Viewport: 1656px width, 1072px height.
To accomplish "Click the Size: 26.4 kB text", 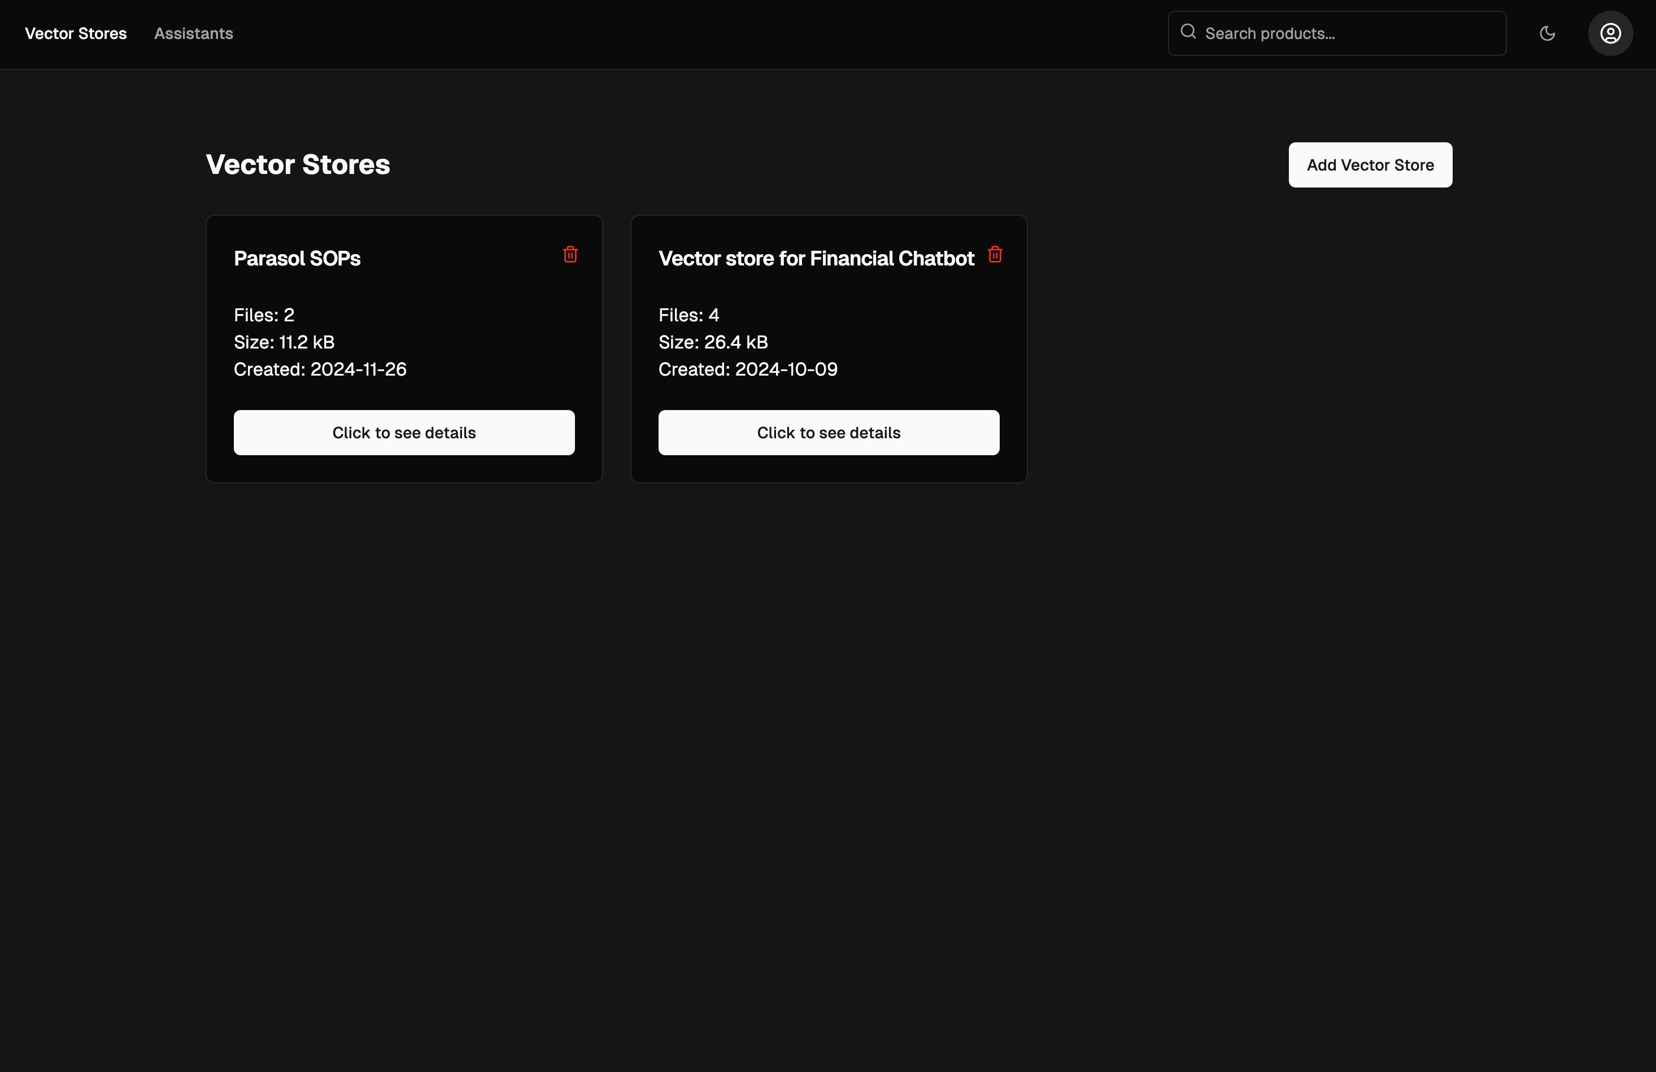I will tap(712, 342).
